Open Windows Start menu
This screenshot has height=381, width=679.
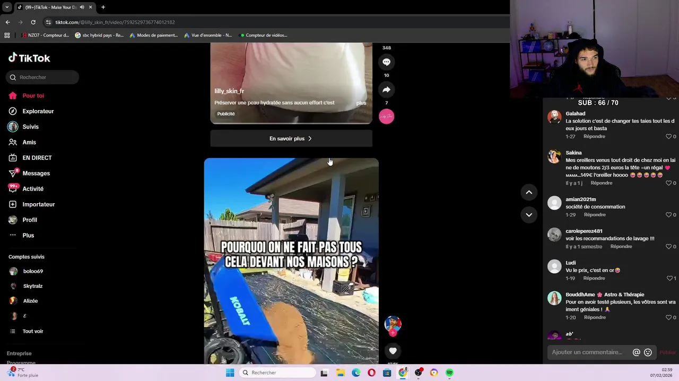tap(230, 373)
